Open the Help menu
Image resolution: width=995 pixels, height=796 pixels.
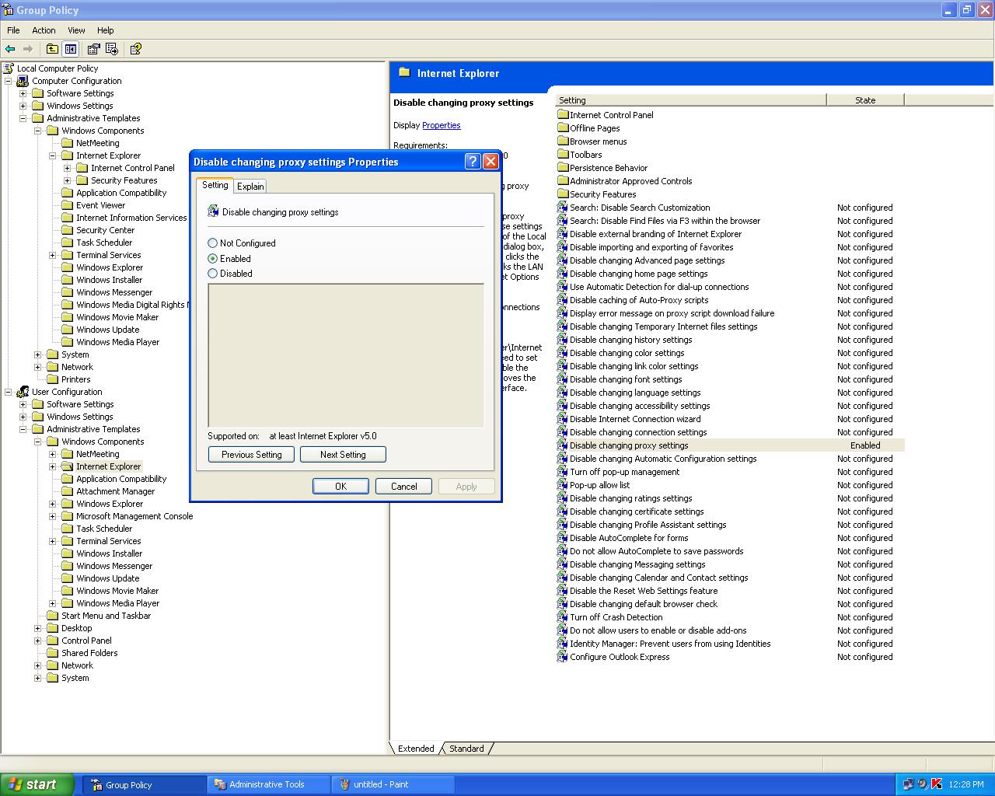coord(105,30)
